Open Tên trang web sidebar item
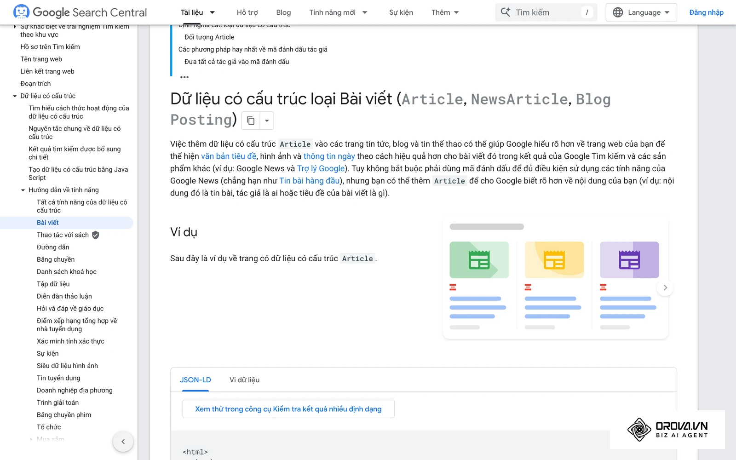 [x=41, y=59]
